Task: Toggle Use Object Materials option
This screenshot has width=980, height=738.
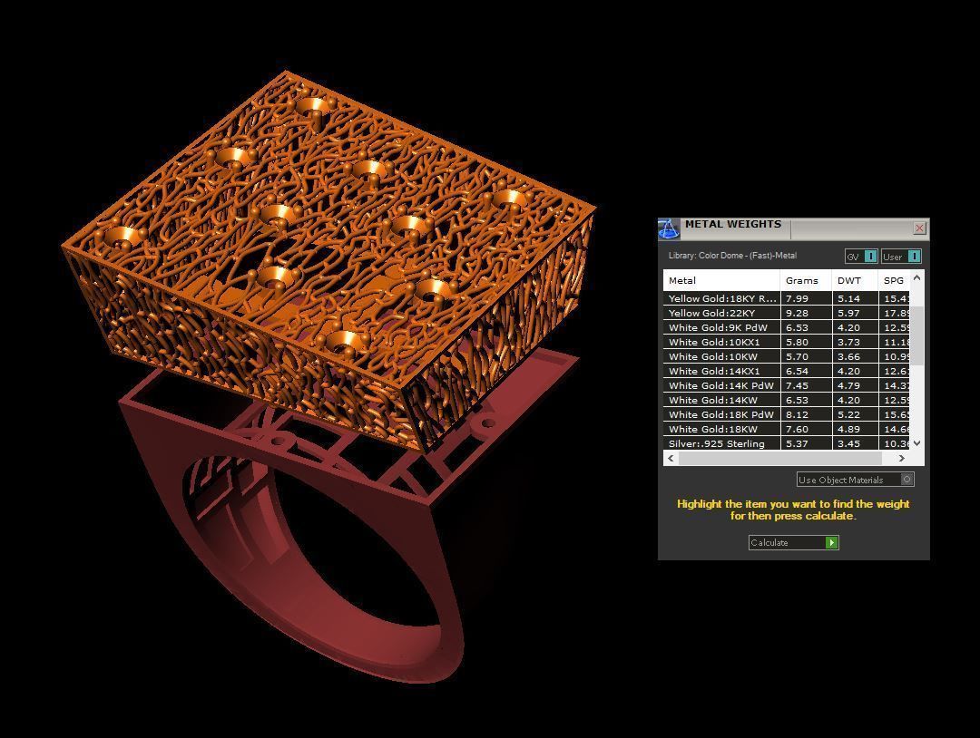Action: tap(856, 480)
